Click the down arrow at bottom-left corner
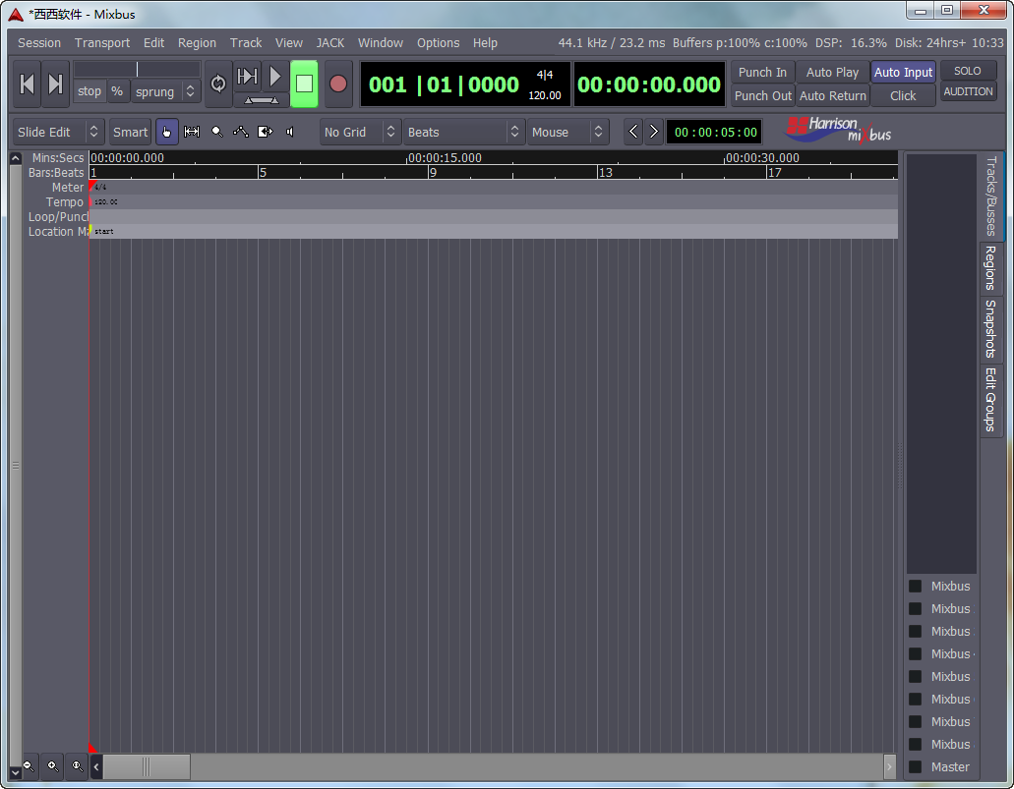 point(16,773)
